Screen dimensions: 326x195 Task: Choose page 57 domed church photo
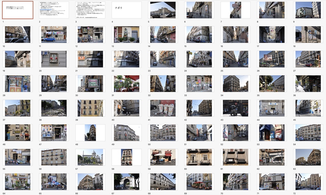click(x=90, y=157)
